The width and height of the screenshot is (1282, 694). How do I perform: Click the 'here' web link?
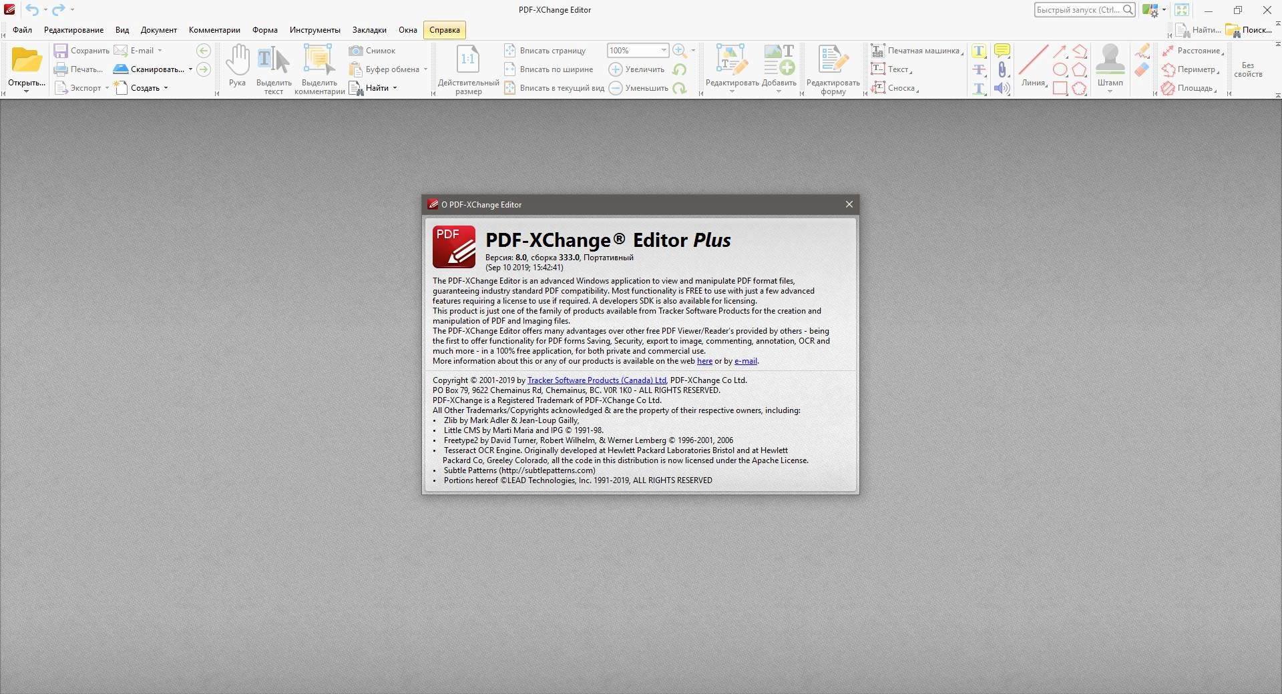[704, 361]
